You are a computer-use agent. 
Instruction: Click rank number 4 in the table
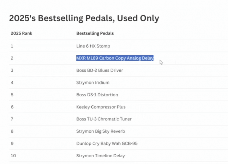12,83
